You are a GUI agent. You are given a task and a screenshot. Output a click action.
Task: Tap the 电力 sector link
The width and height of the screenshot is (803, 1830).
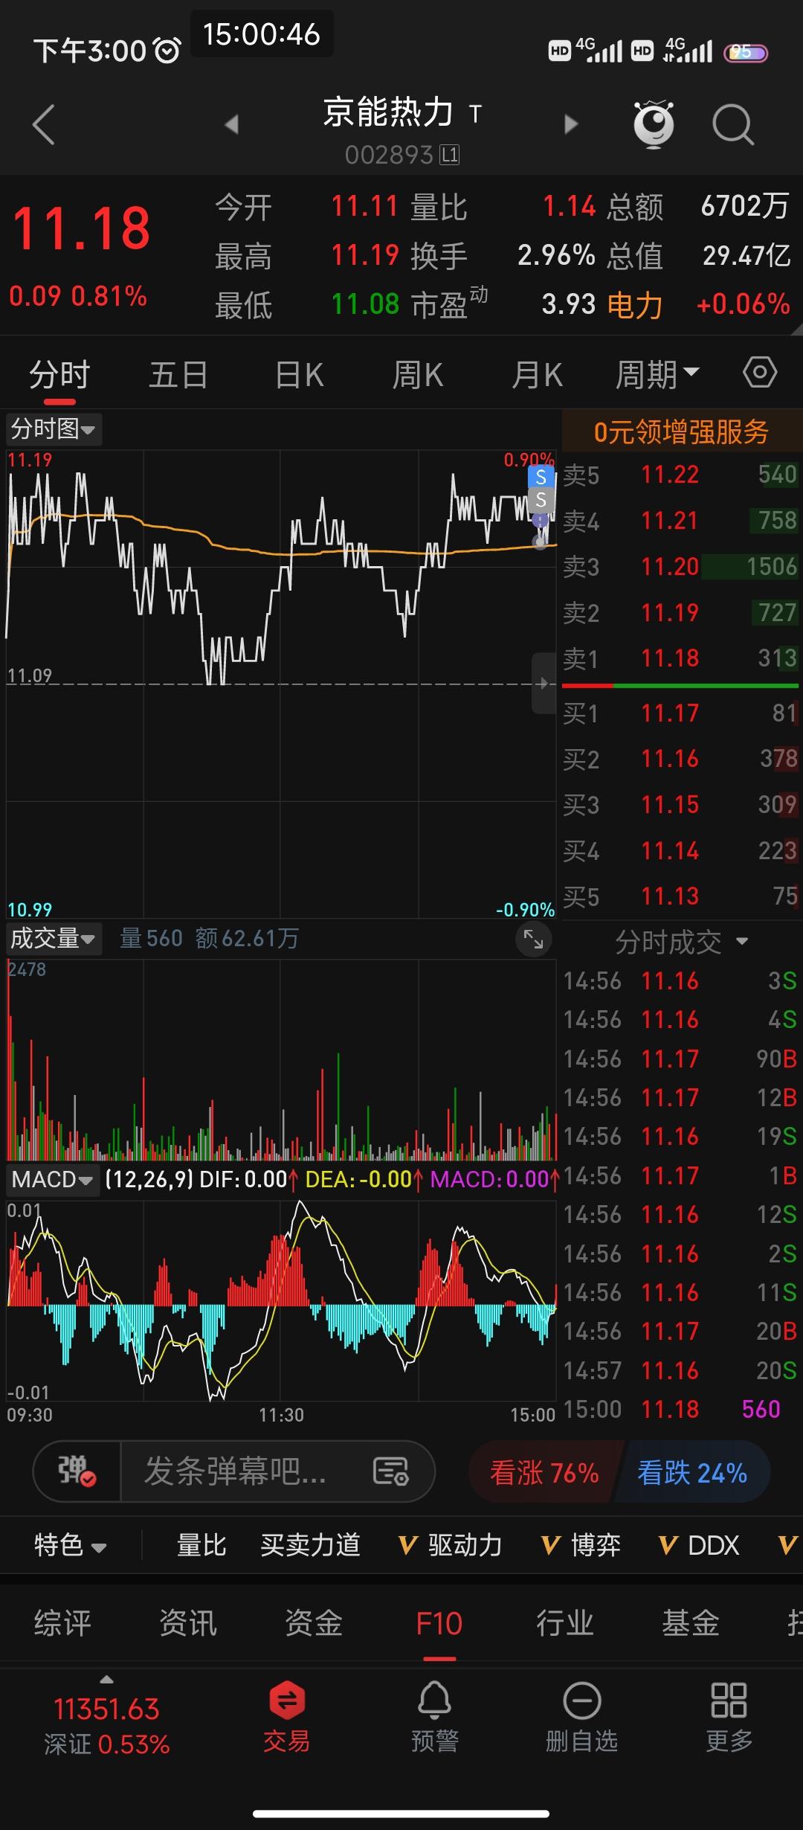pyautogui.click(x=634, y=304)
